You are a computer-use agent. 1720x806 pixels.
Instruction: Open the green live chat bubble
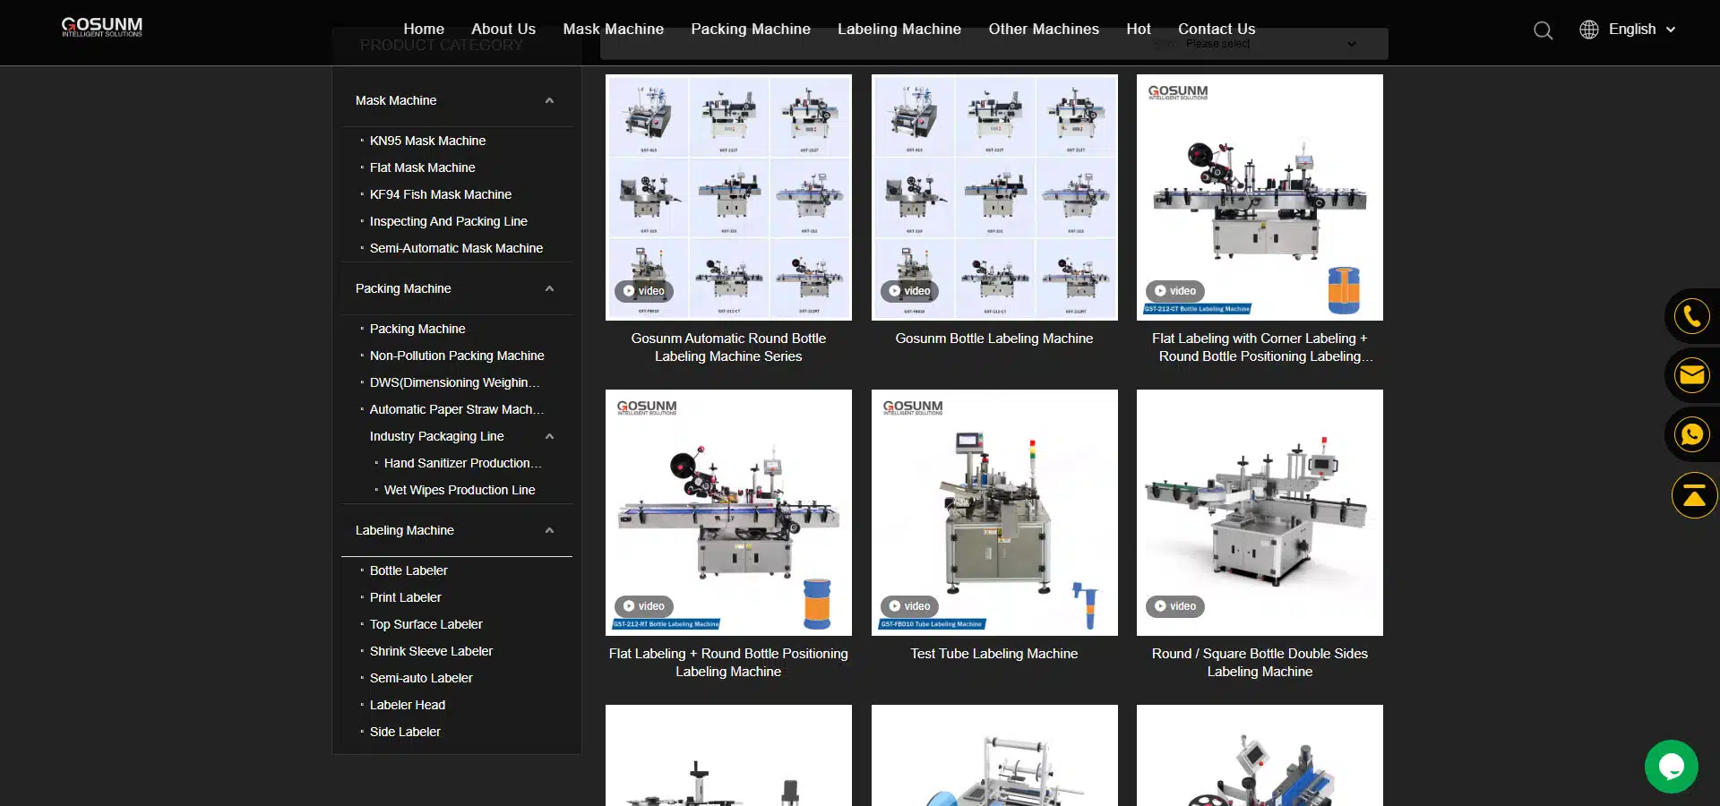[x=1671, y=767]
